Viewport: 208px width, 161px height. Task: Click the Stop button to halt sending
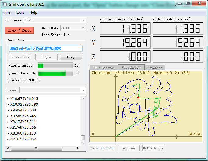tap(71, 57)
